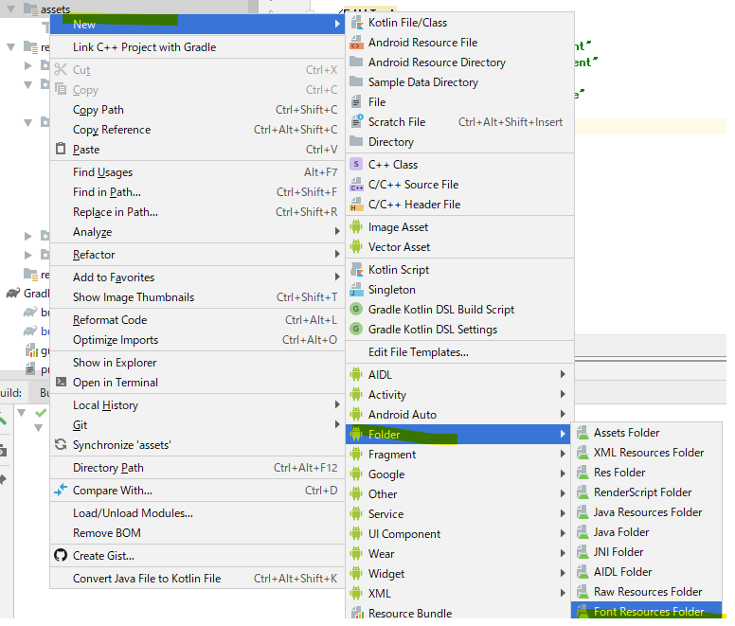Choose Convert Java File to Kotlin File
The height and width of the screenshot is (626, 735).
coord(147,579)
